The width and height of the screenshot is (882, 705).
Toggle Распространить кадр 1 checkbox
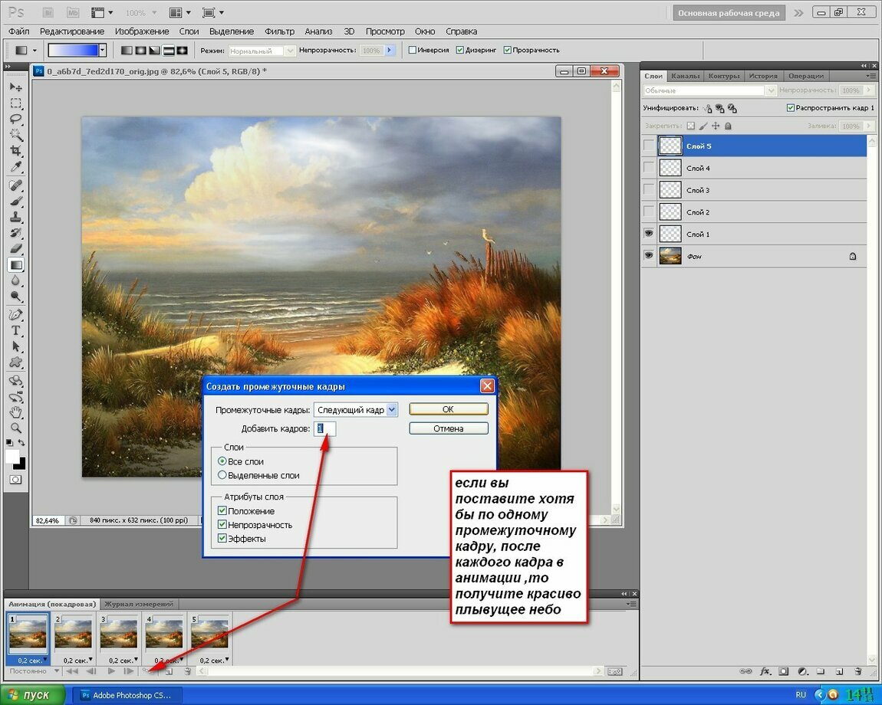pos(790,107)
